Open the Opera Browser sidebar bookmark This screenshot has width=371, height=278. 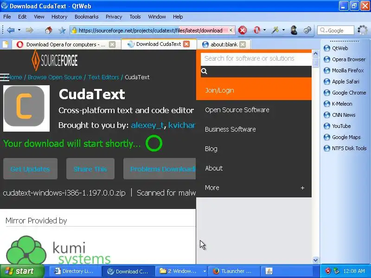pos(345,59)
